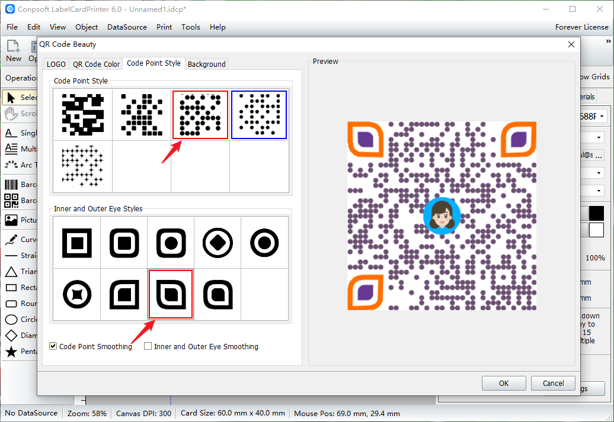
Task: Choose circle with pinched square eye style
Action: 77,294
